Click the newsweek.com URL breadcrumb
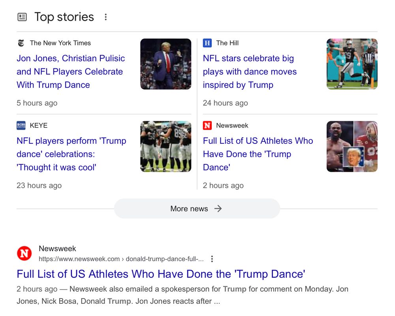395x316 pixels. point(121,259)
